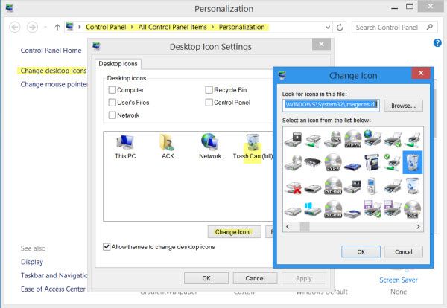Select the camcorder icon
447x308 pixels.
click(372, 162)
